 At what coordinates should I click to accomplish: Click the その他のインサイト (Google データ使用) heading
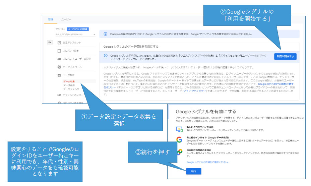tap(207, 137)
